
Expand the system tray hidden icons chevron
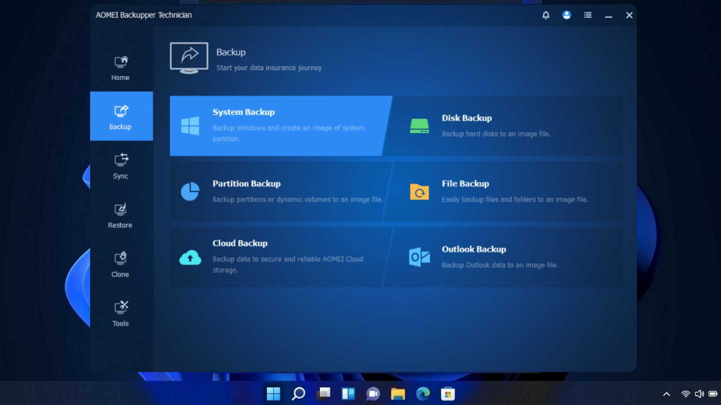tap(666, 394)
